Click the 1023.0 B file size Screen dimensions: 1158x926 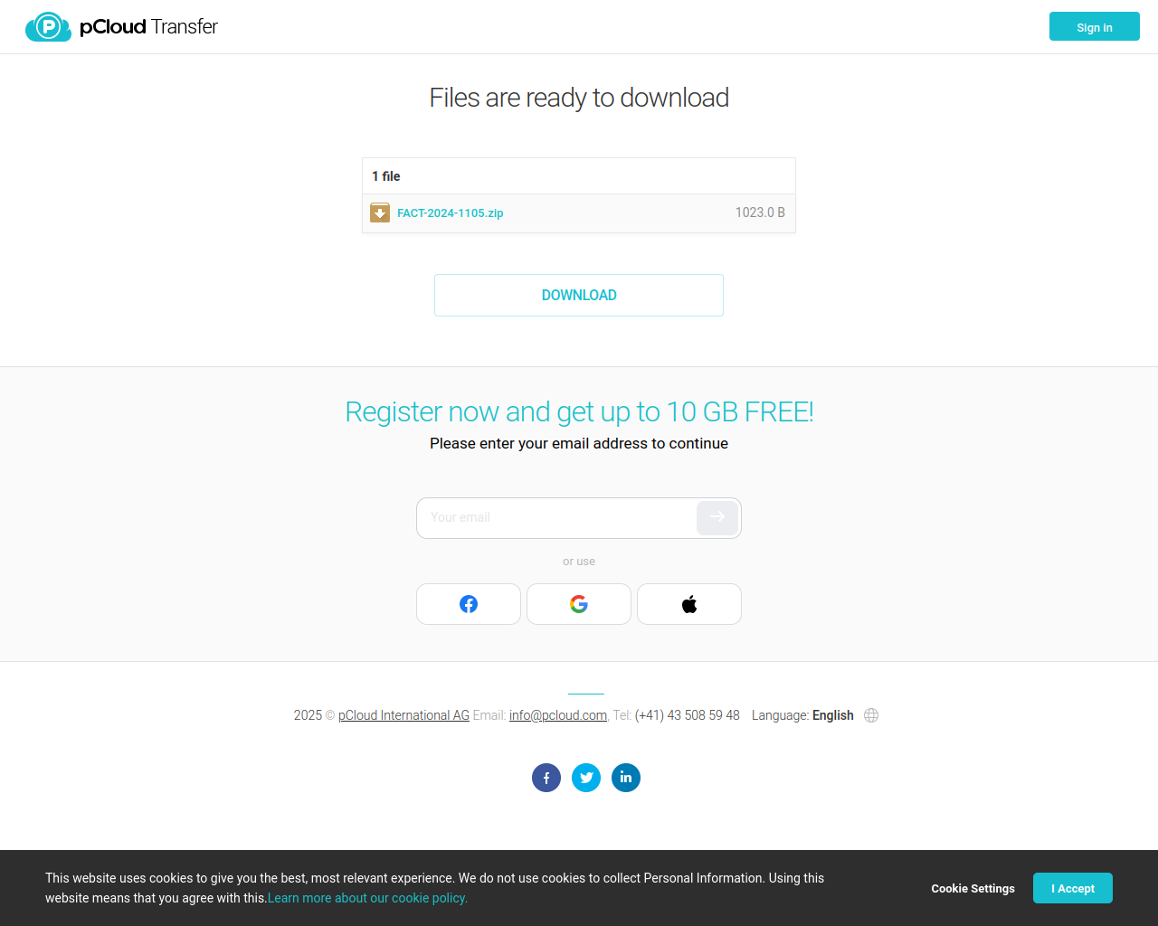(x=760, y=213)
